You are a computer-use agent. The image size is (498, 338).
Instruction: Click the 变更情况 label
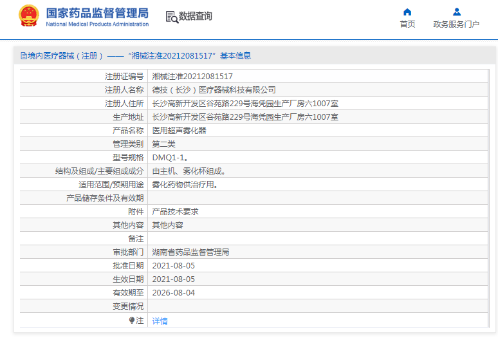[128, 306]
